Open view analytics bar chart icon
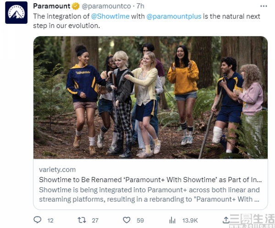 (x=172, y=220)
